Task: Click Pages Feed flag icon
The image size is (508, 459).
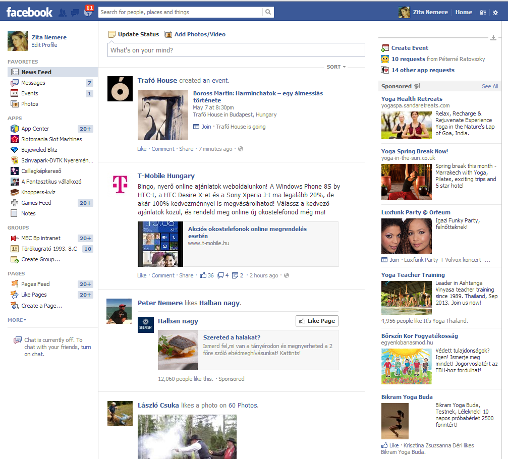Action: [15, 284]
